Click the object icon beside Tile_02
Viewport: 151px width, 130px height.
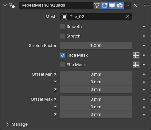pyautogui.click(x=64, y=17)
